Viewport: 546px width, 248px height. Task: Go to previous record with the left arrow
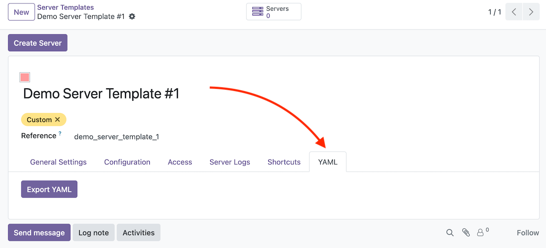pos(514,12)
